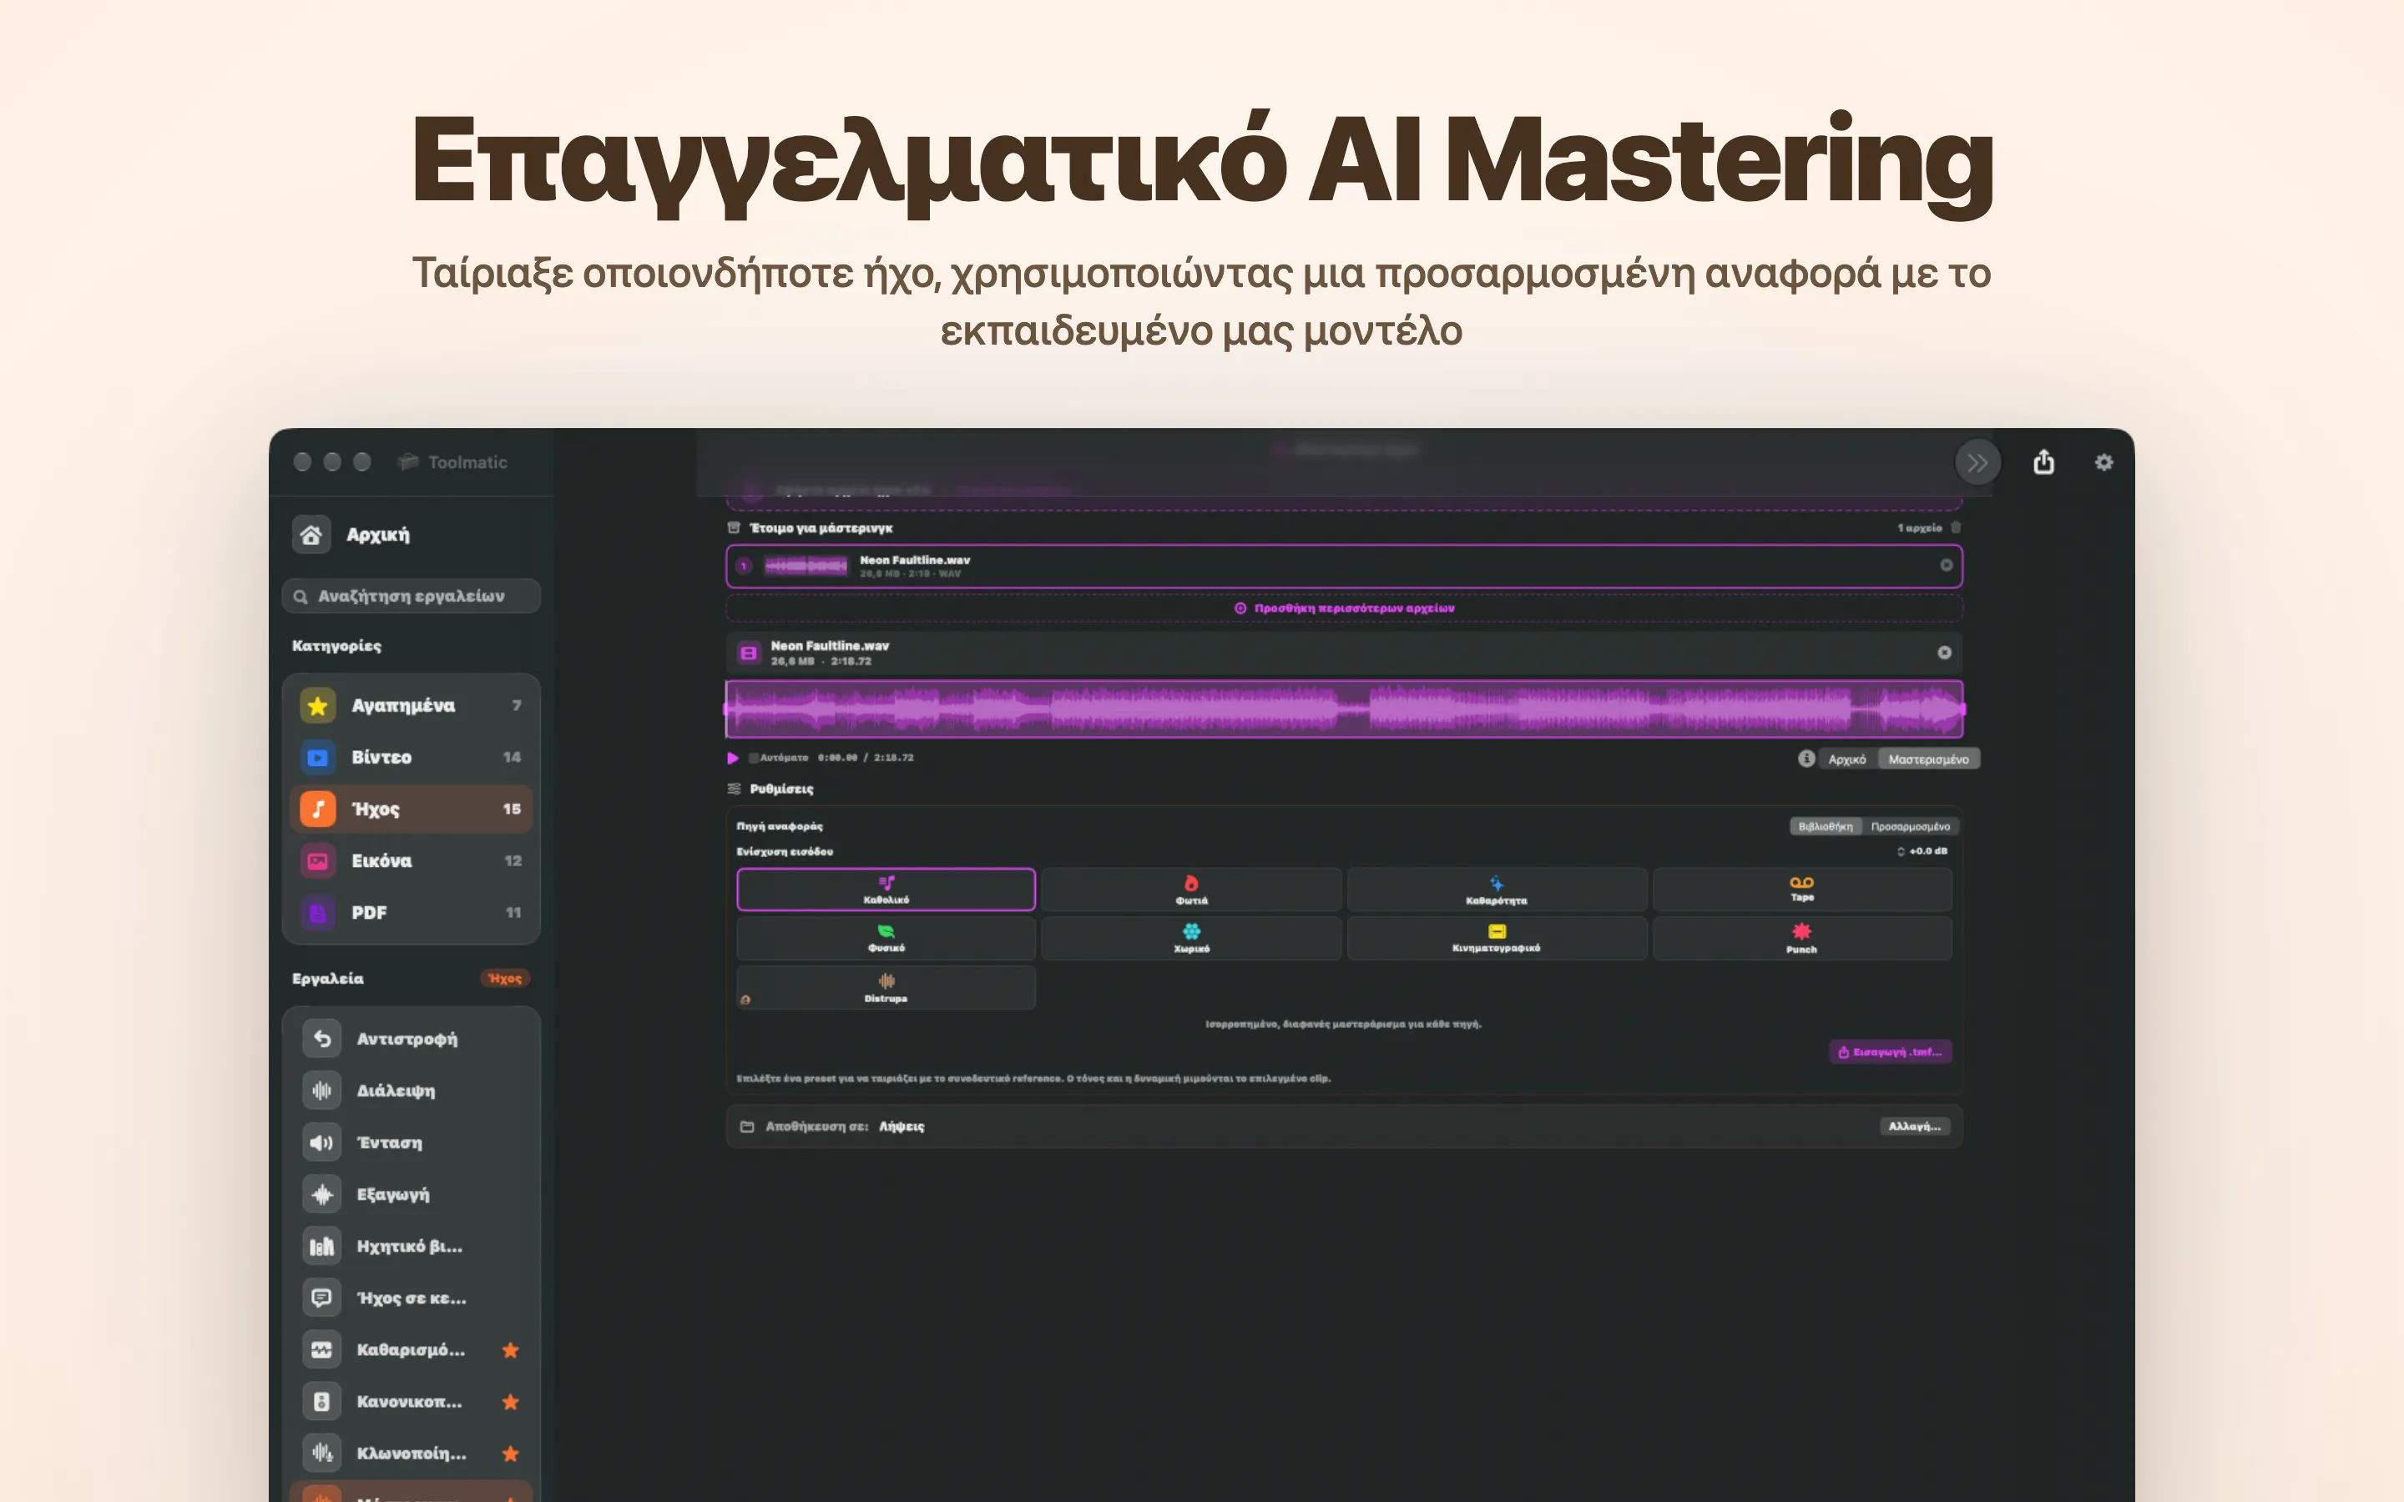Click the share icon in the title bar

[x=2043, y=462]
